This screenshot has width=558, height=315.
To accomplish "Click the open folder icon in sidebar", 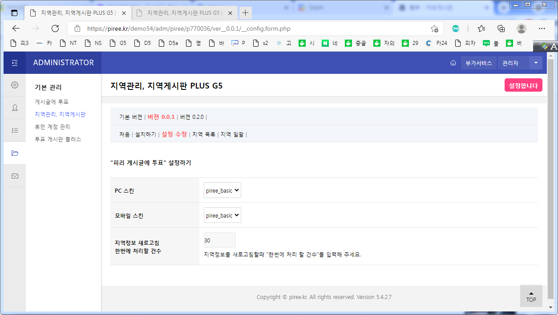I will (x=15, y=153).
